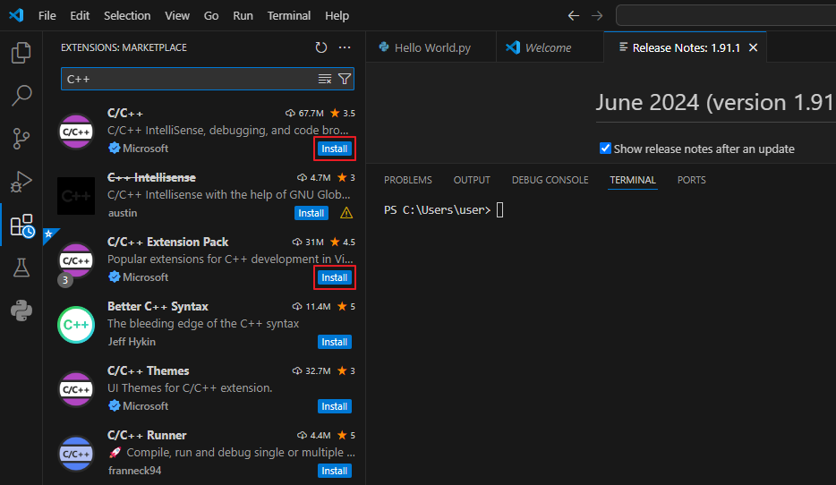Click the June 2024 release notes heading
The height and width of the screenshot is (485, 836).
tap(714, 102)
